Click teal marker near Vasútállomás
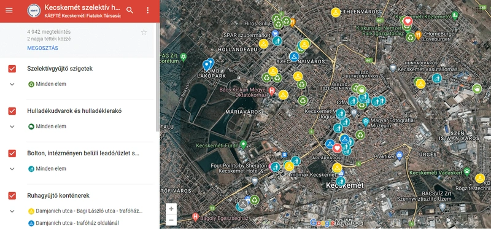Viewport: 491px width, 229px height. [x=437, y=78]
